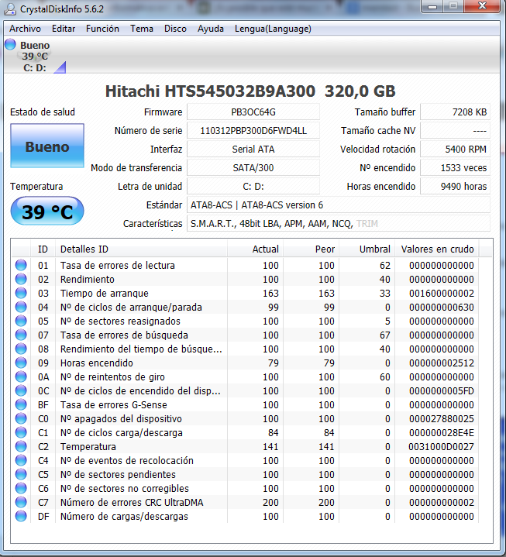Image resolution: width=506 pixels, height=557 pixels.
Task: Open the Editar menu
Action: 64,29
